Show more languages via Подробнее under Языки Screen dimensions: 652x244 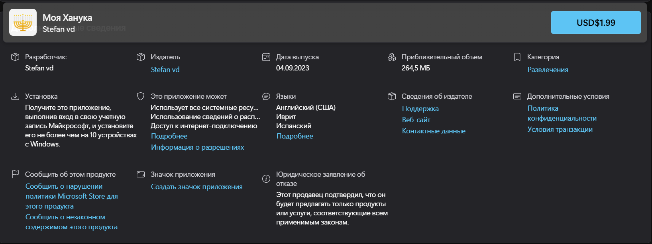295,136
